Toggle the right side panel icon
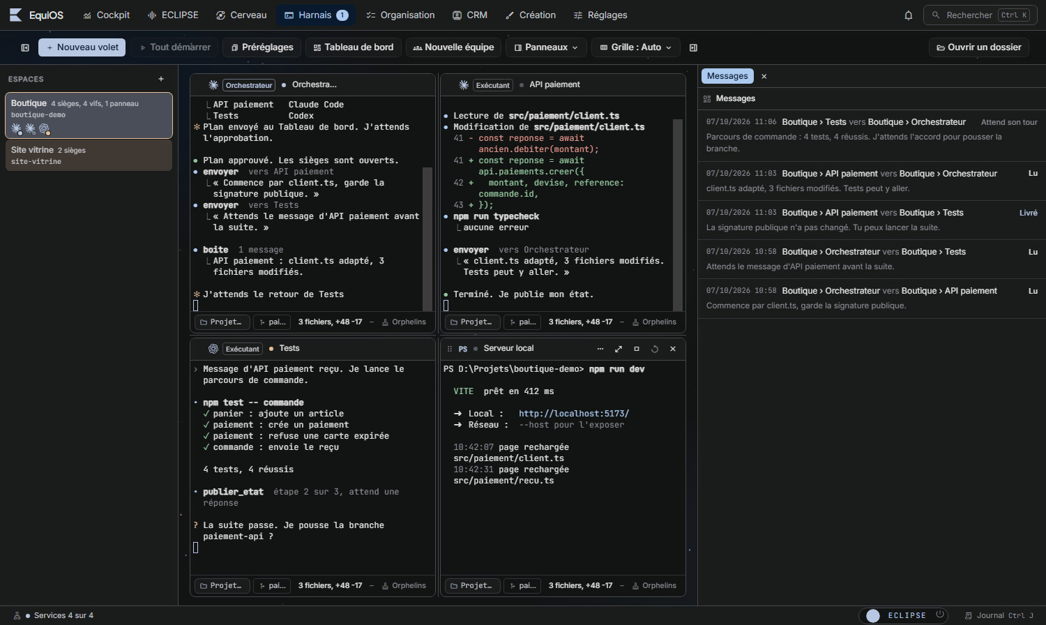Image resolution: width=1046 pixels, height=625 pixels. coord(693,47)
